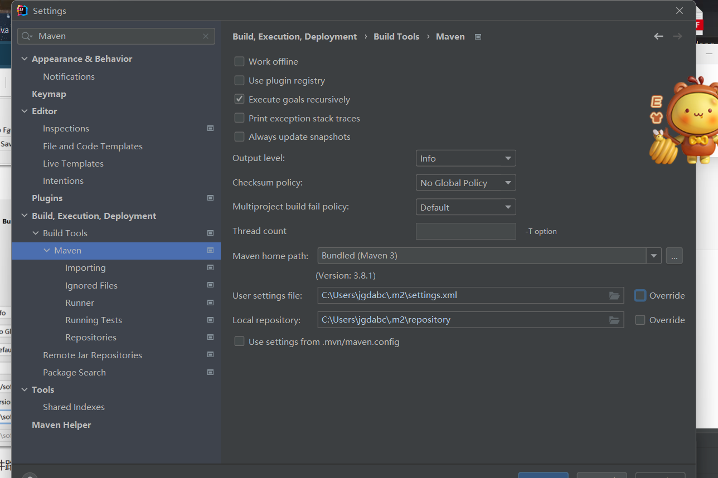Click the Thread count input field
The height and width of the screenshot is (478, 718).
tap(465, 231)
